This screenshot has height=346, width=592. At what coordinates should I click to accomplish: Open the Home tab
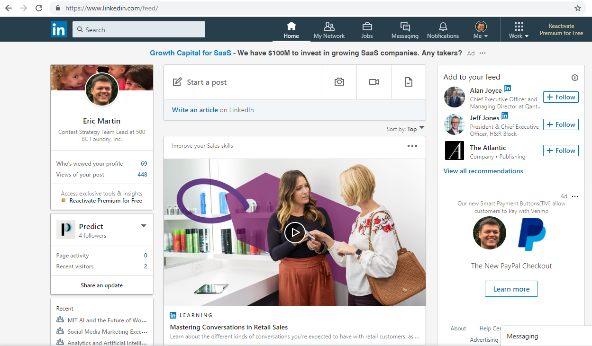click(291, 30)
